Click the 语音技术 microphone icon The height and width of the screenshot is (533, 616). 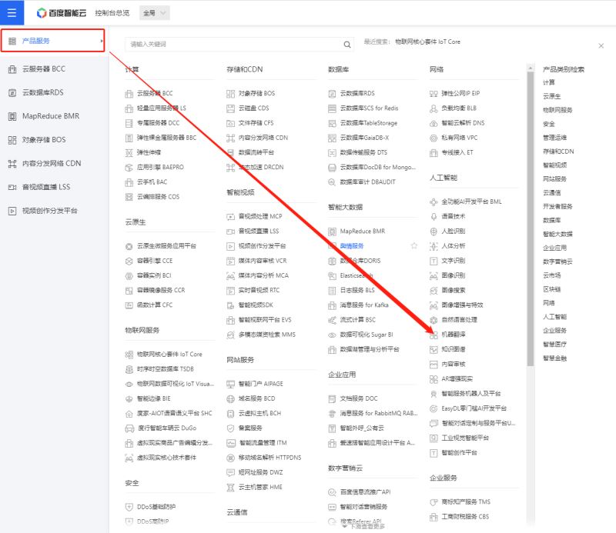point(434,217)
